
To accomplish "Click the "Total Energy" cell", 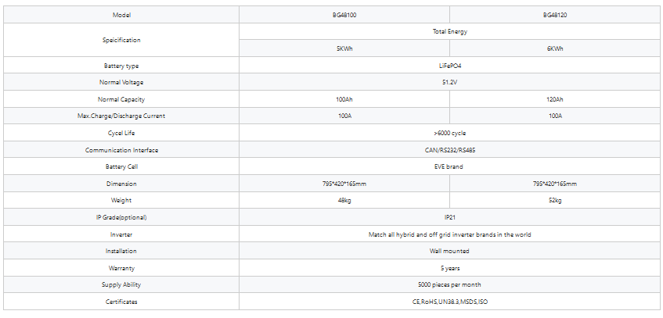I will click(449, 32).
